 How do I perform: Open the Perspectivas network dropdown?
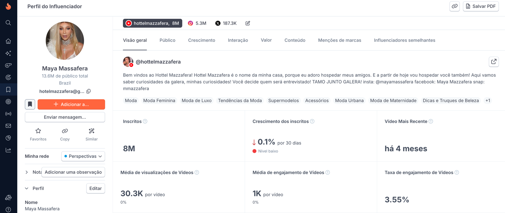tap(83, 156)
